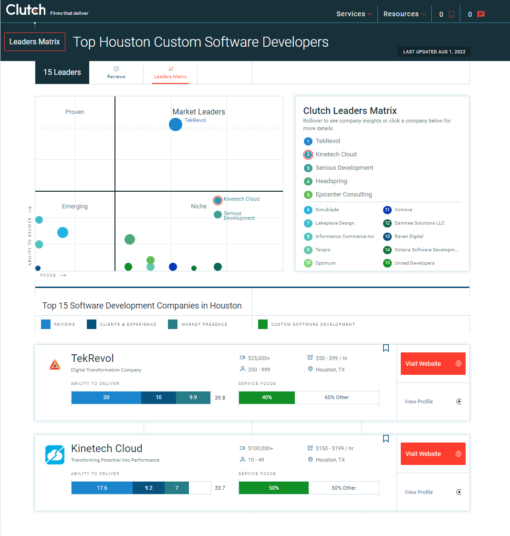Screen dimensions: 510x536
Task: Open the Kinetech Cloud company name link
Action: pyautogui.click(x=107, y=448)
